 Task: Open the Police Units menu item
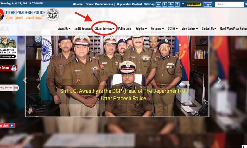(125, 29)
